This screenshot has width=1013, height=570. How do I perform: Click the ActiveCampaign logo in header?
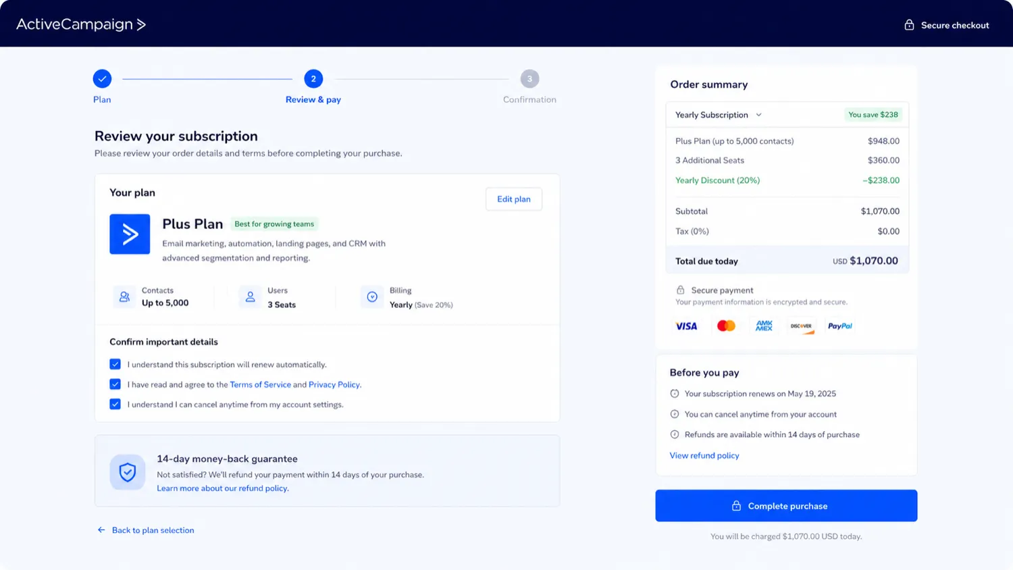click(81, 24)
